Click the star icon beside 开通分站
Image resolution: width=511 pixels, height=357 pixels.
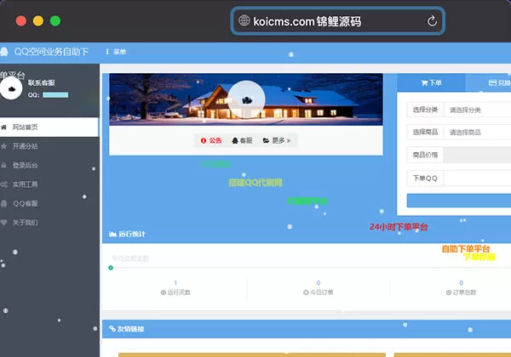(x=3, y=146)
